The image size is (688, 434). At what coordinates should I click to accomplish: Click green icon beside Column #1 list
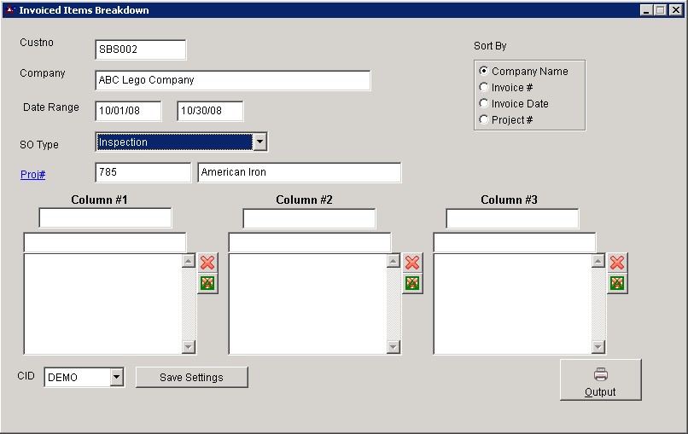tap(207, 283)
